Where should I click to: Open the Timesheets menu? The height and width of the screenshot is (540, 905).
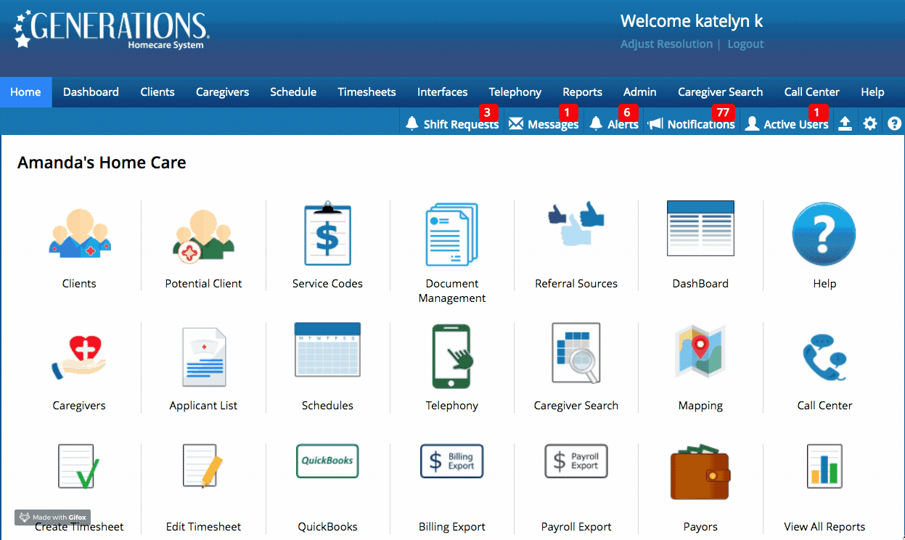pos(366,92)
